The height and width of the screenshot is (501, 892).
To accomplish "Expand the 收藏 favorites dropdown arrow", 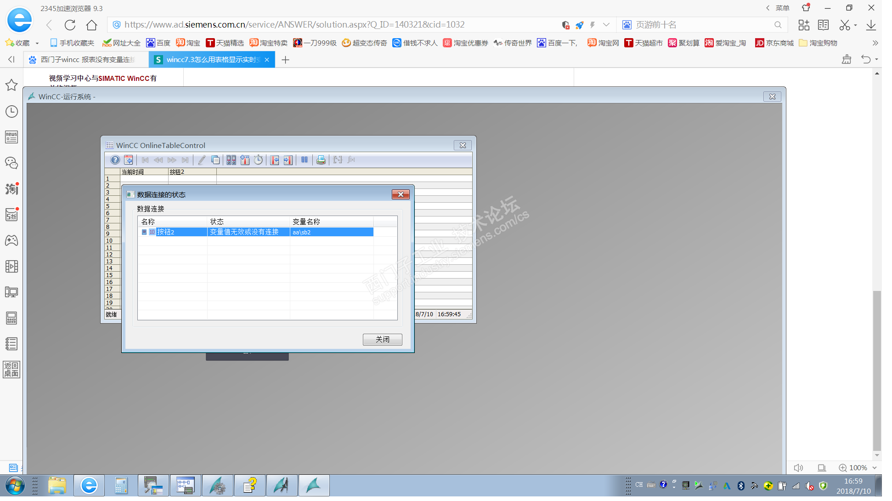I will 37,43.
